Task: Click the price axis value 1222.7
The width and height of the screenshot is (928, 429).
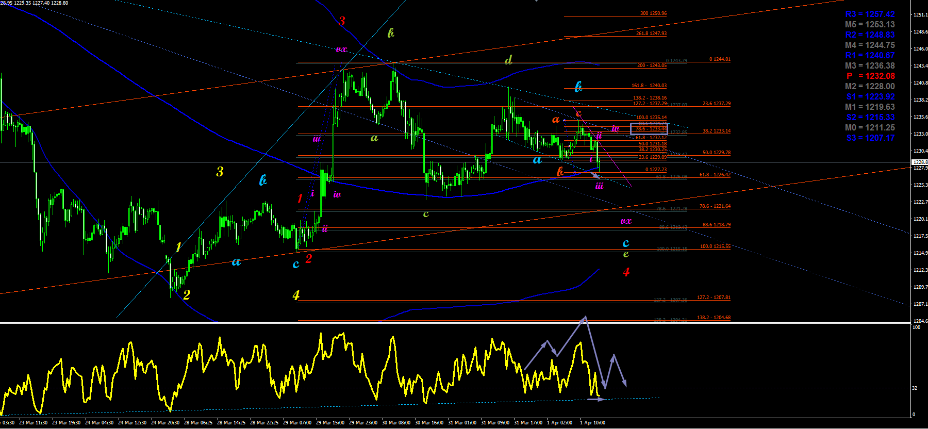Action: coord(920,202)
